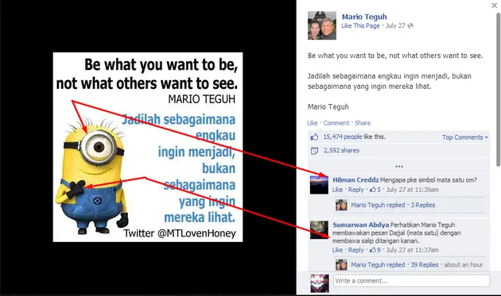Like Hilman Creddz's comment

coord(337,190)
